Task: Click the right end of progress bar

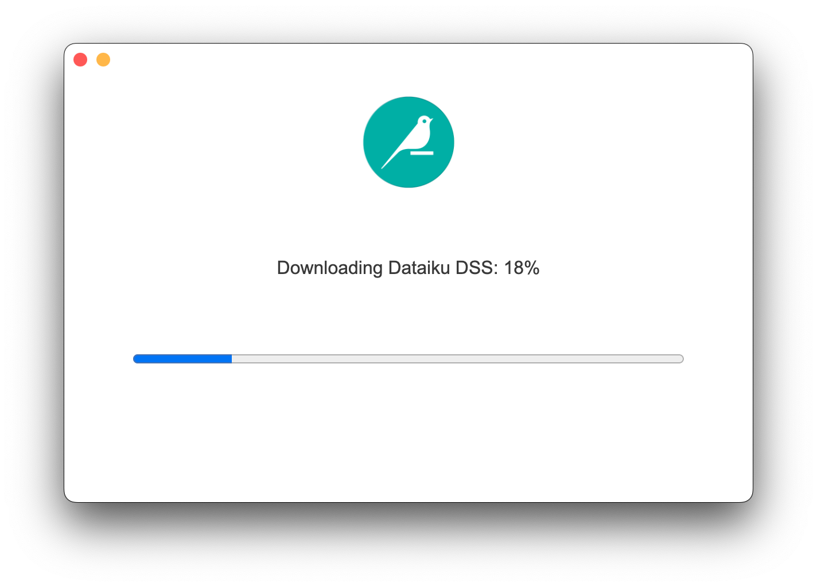Action: click(x=681, y=359)
